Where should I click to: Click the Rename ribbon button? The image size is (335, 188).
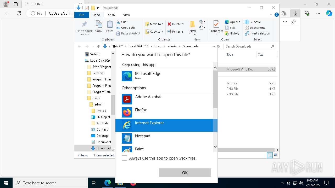pyautogui.click(x=175, y=32)
